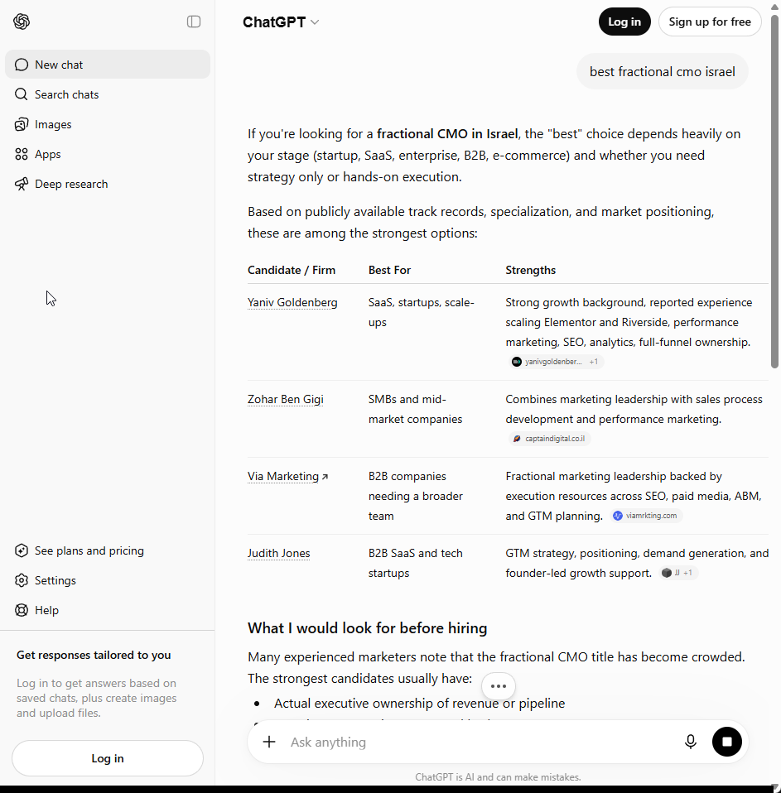Click the plans and pricing badge icon
This screenshot has height=793, width=781.
(x=22, y=550)
